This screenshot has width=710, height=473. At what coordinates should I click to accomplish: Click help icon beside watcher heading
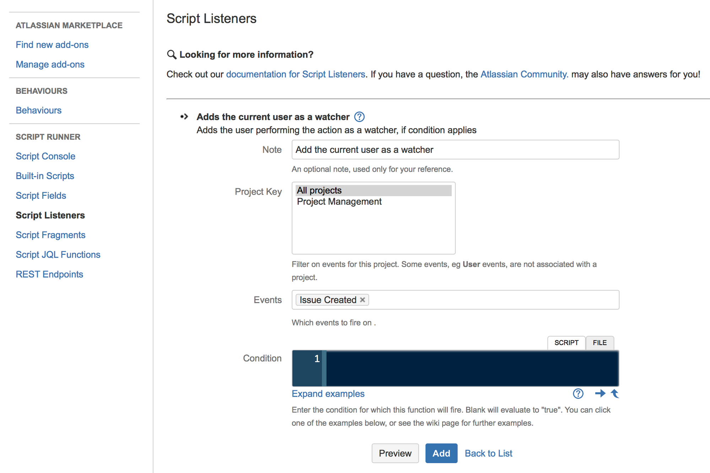pyautogui.click(x=359, y=117)
